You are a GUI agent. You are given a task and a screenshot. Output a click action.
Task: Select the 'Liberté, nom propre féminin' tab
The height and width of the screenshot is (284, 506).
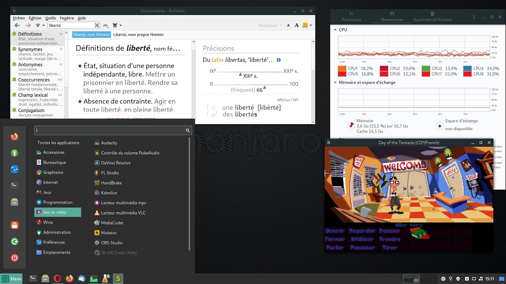(138, 35)
